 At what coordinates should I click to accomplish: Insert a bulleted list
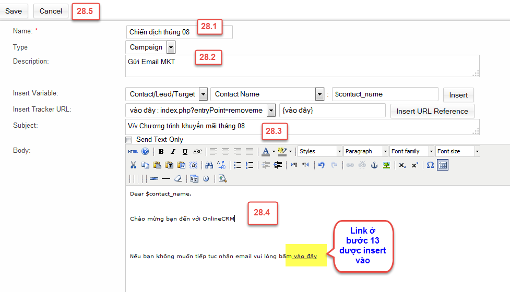[238, 165]
